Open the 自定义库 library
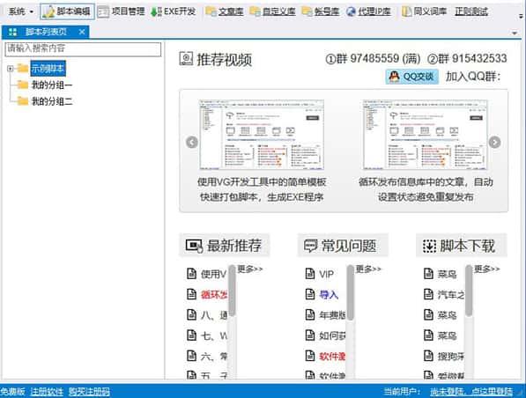This screenshot has width=526, height=398. click(x=273, y=11)
